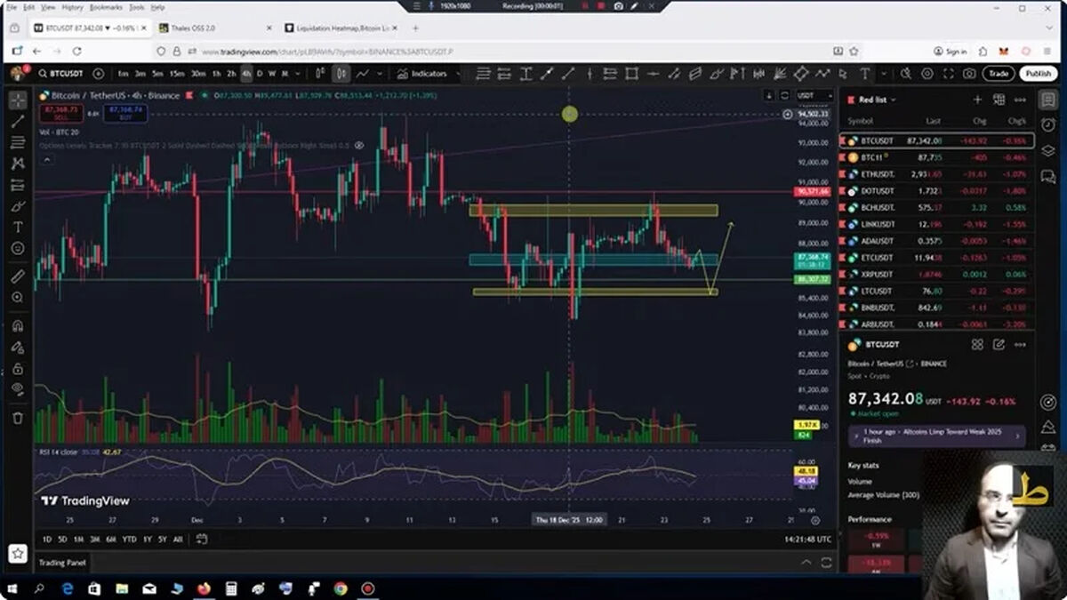Open the Trading Panel tab
The image size is (1067, 600).
tap(61, 563)
